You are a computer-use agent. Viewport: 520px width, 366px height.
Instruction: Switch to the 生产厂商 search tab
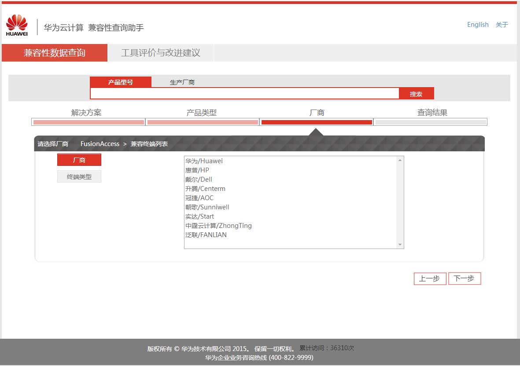point(182,82)
